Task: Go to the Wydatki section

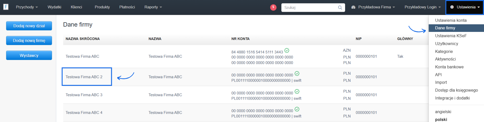Action: [54, 7]
